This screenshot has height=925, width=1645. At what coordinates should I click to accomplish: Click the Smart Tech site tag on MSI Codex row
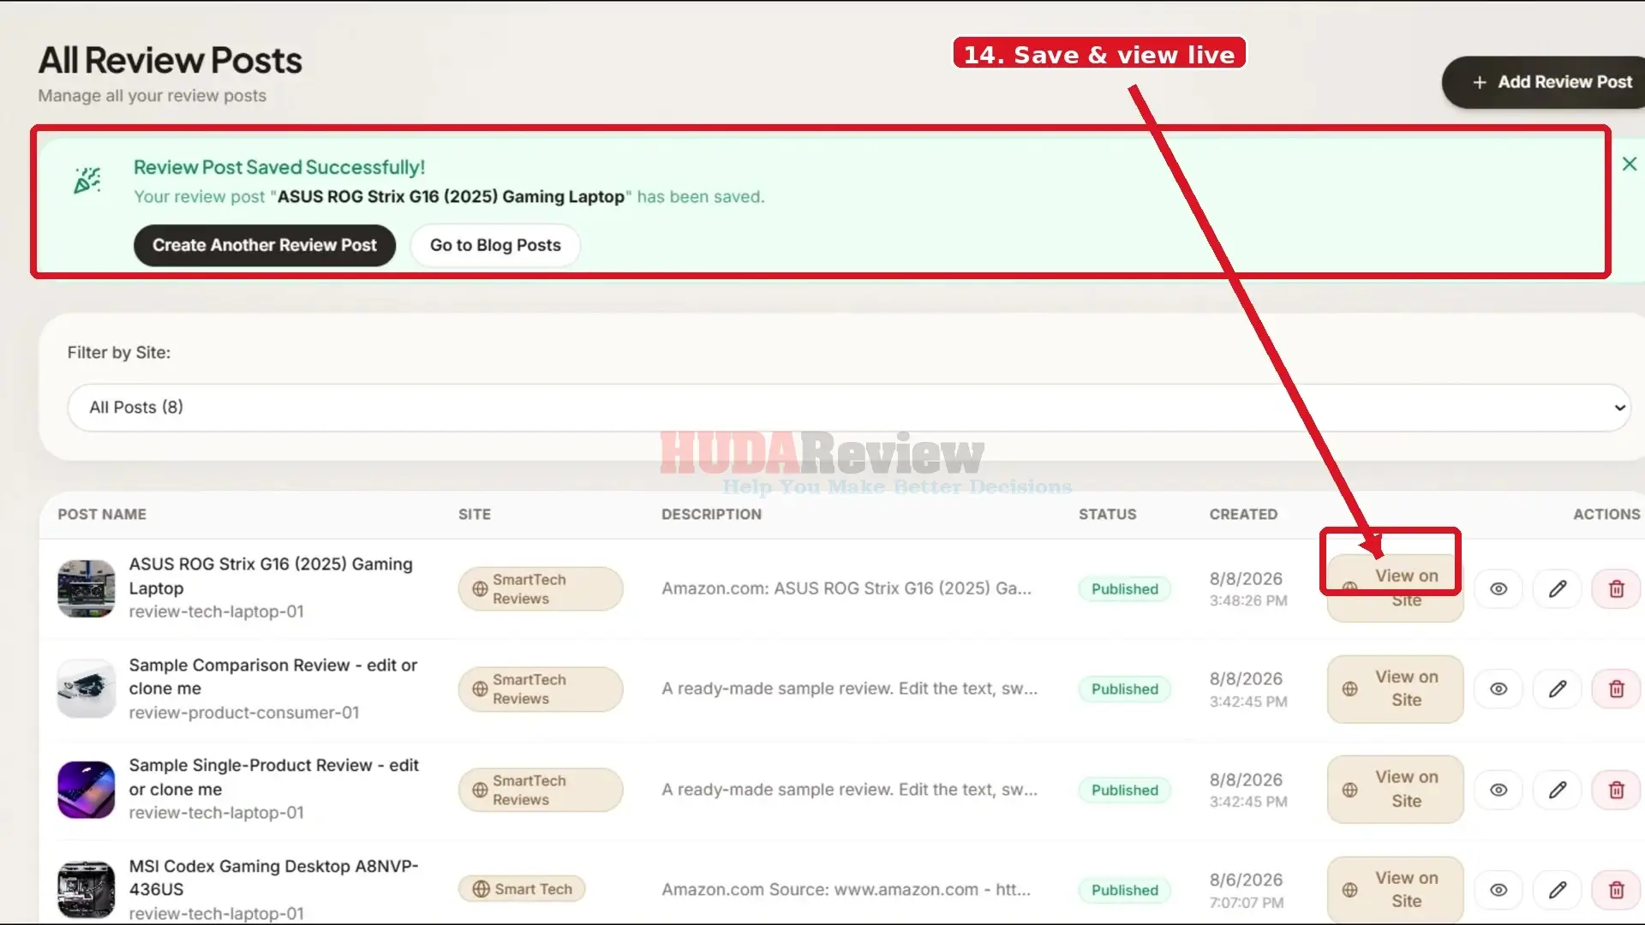(522, 889)
